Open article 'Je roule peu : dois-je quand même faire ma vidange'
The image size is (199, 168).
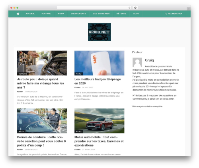[x=41, y=83]
